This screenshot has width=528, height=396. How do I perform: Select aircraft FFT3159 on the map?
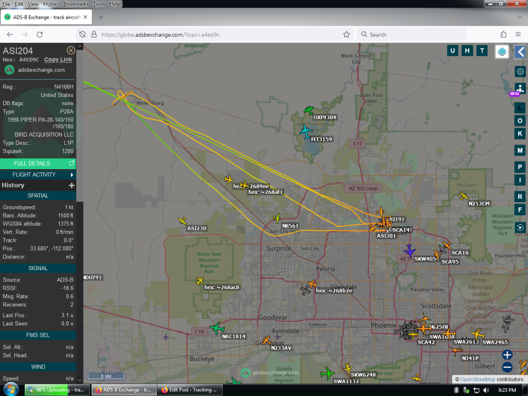coord(306,131)
